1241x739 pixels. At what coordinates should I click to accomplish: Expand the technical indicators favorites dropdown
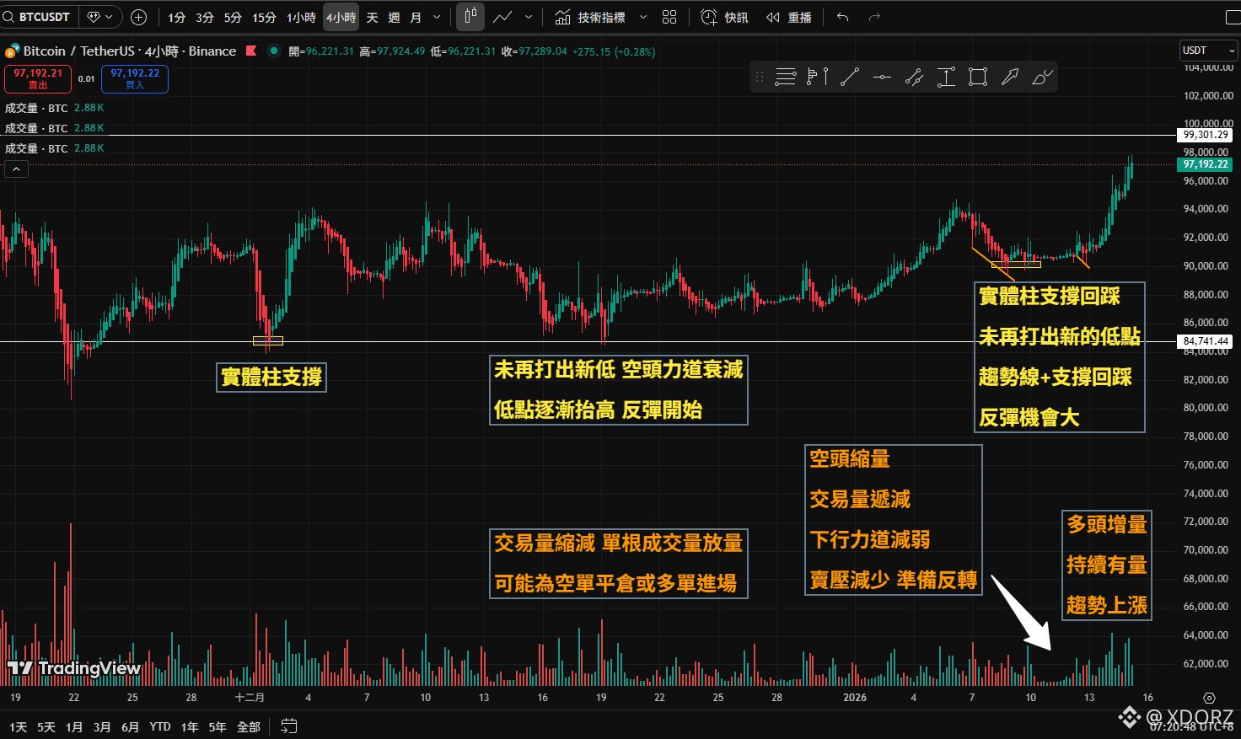click(x=643, y=17)
